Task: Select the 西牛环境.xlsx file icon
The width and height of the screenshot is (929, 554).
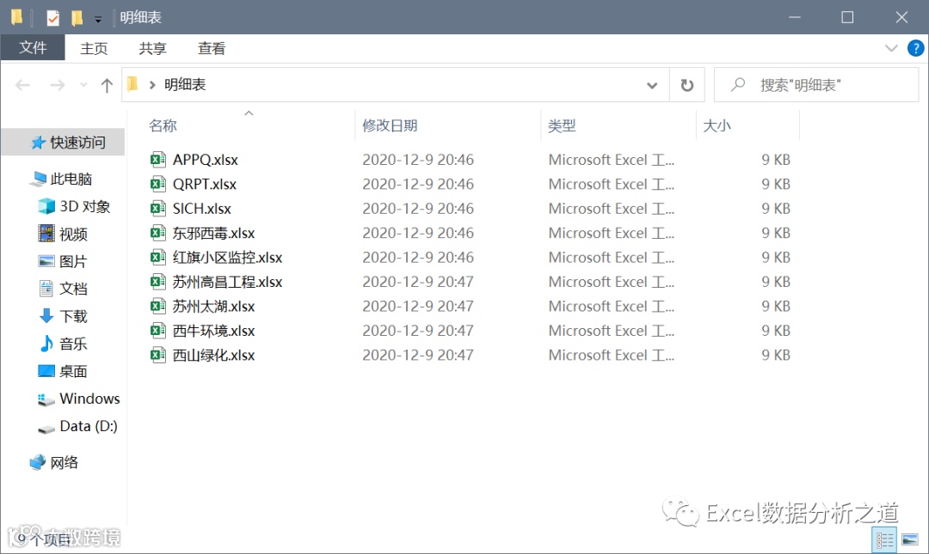Action: [157, 331]
